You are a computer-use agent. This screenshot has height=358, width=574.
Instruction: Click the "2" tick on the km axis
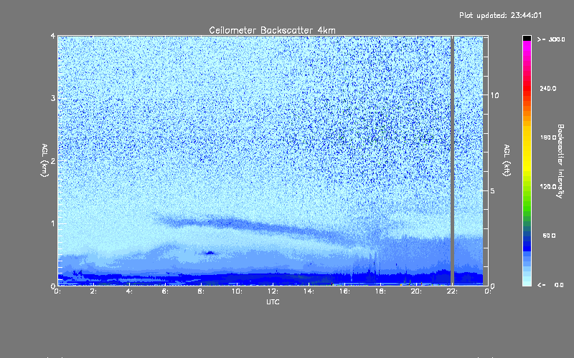click(53, 160)
